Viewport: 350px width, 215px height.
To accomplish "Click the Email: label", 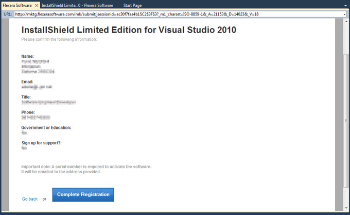I will click(x=27, y=82).
